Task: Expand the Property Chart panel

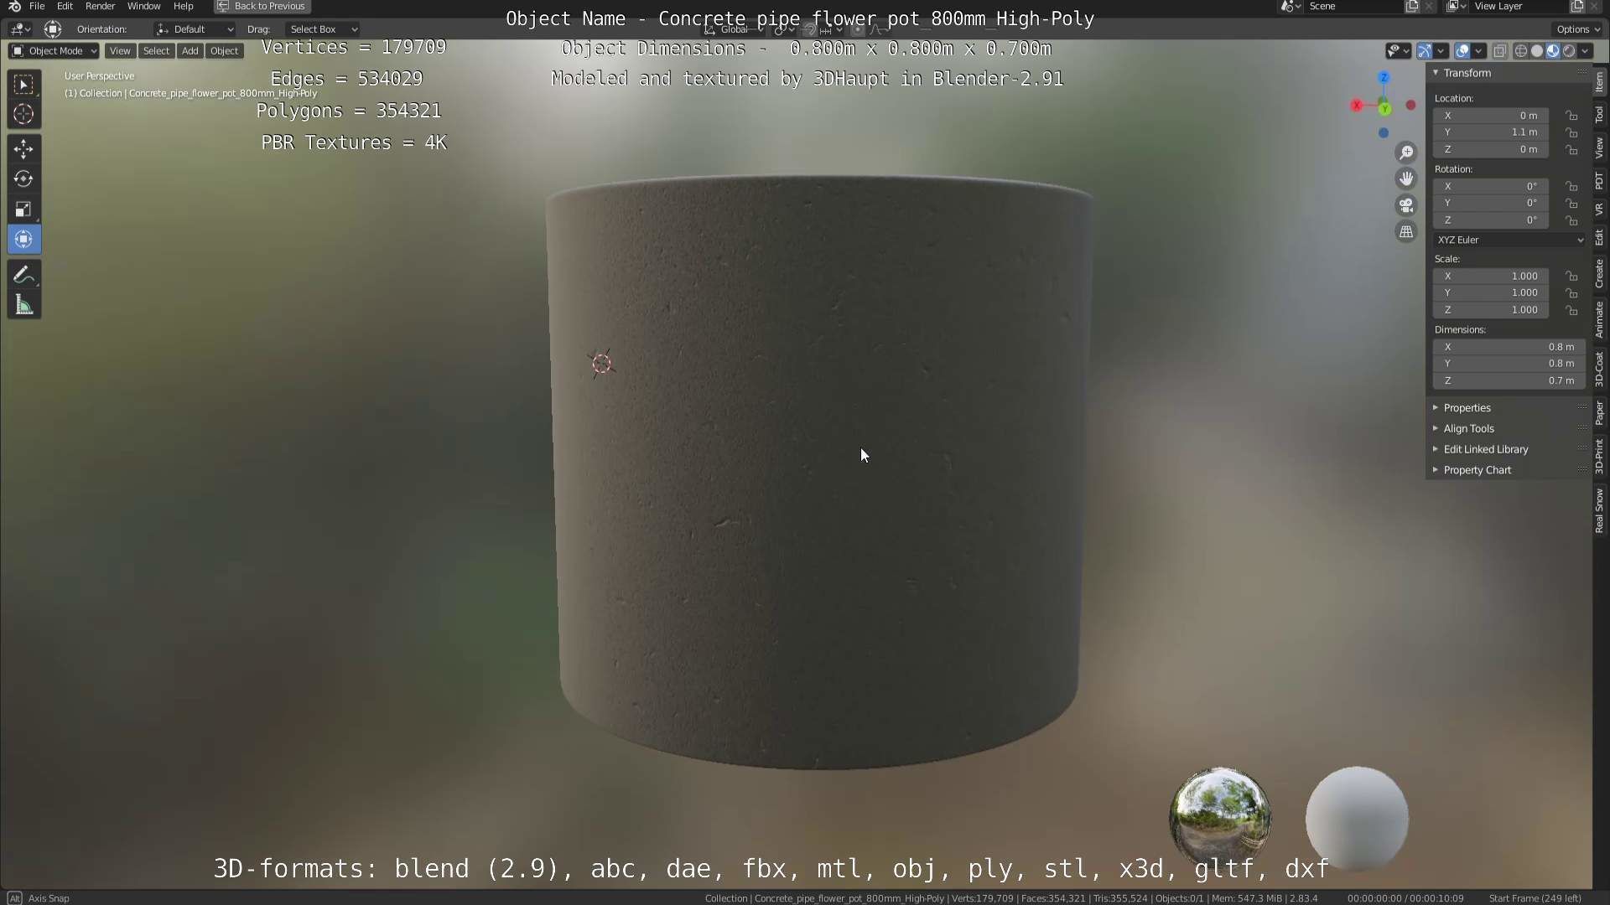Action: point(1476,470)
